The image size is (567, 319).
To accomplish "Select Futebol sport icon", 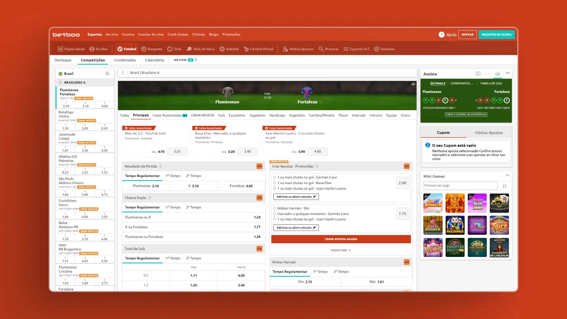I will 120,49.
